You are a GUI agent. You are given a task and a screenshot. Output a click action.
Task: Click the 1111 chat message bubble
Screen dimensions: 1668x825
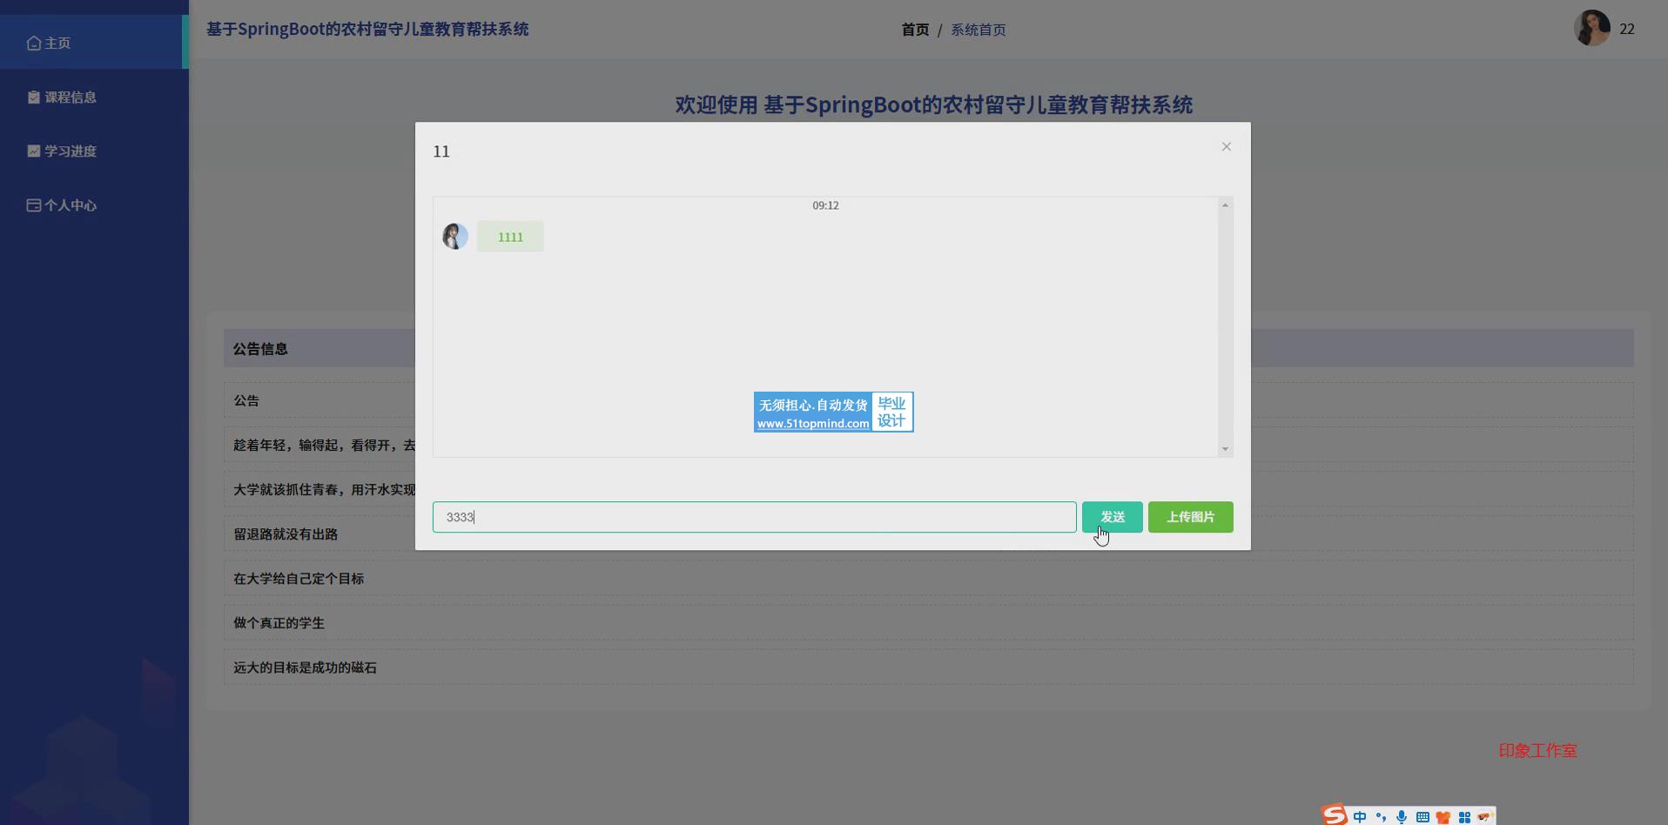point(510,237)
